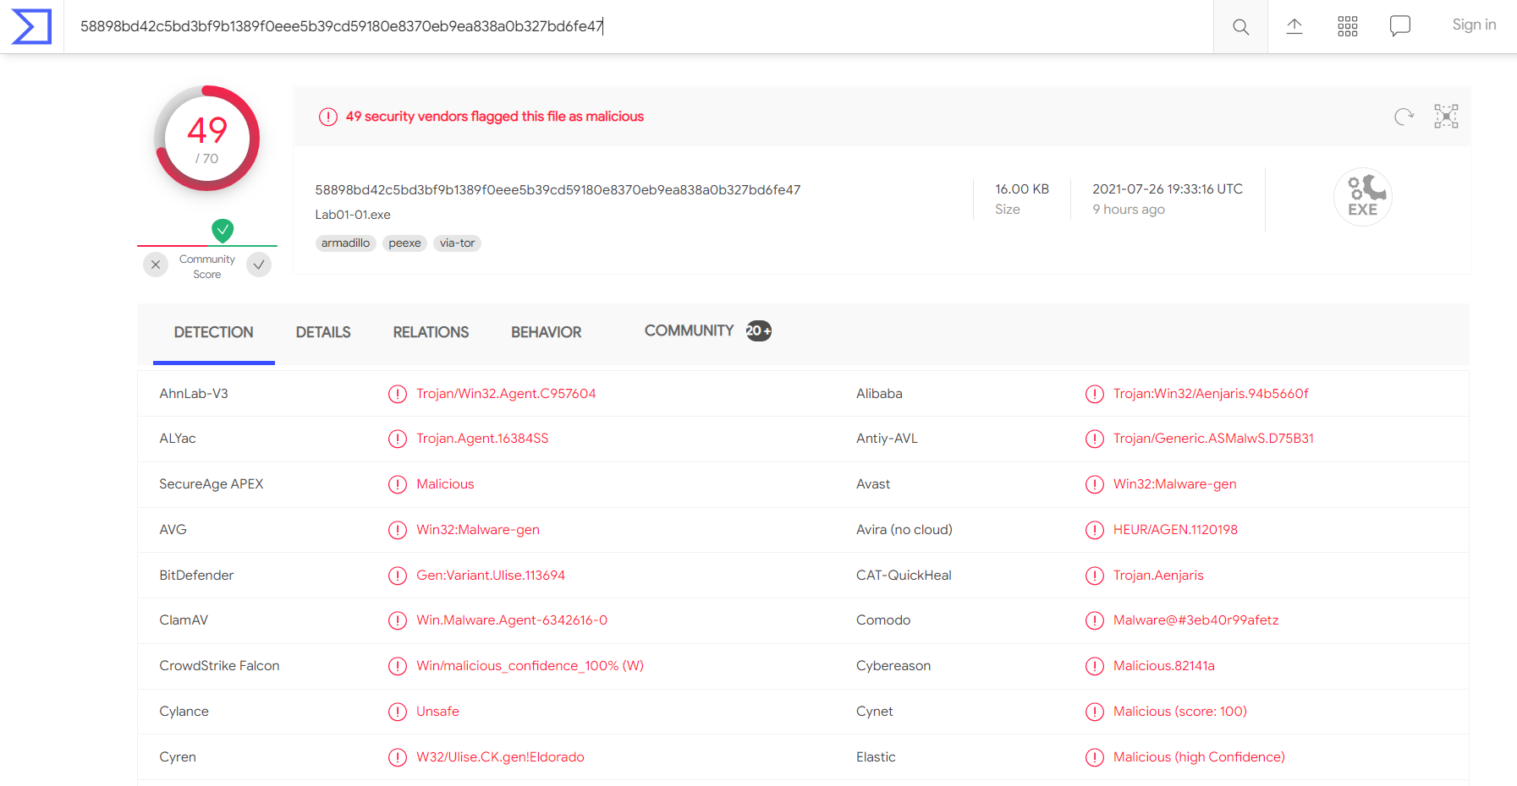Open the apps grid icon

1348,26
